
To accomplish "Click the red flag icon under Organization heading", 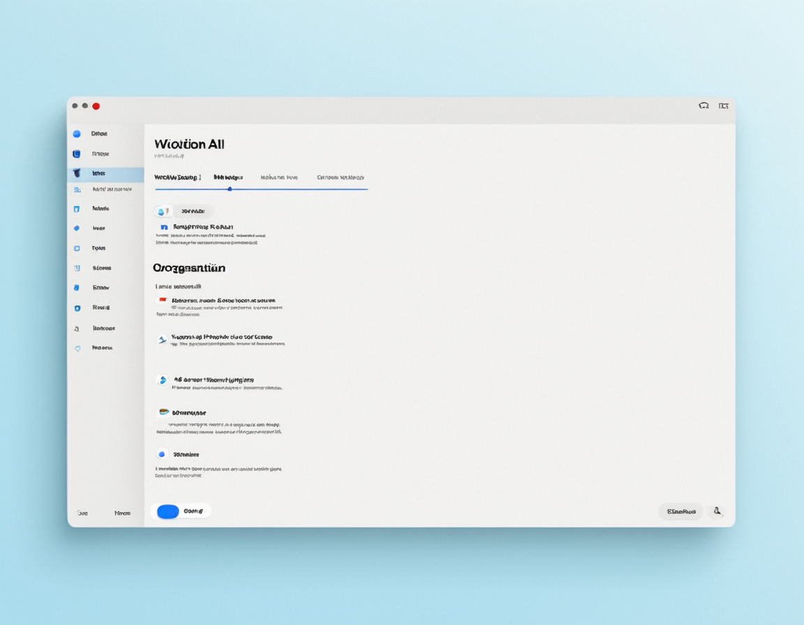I will pyautogui.click(x=163, y=301).
